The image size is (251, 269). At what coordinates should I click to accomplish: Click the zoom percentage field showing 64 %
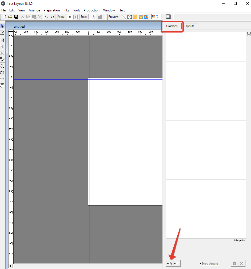coord(156,17)
